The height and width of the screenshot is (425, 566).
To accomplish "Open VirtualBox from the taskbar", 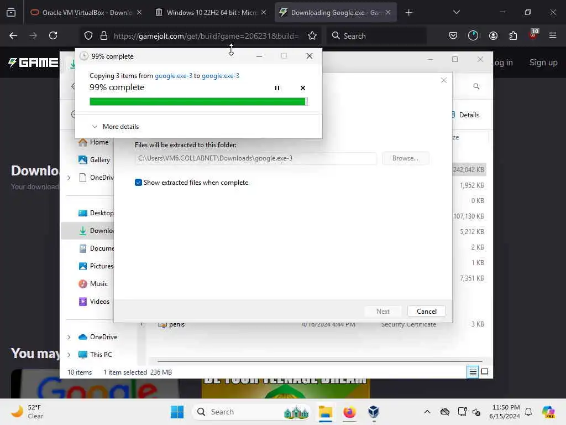I will click(374, 412).
